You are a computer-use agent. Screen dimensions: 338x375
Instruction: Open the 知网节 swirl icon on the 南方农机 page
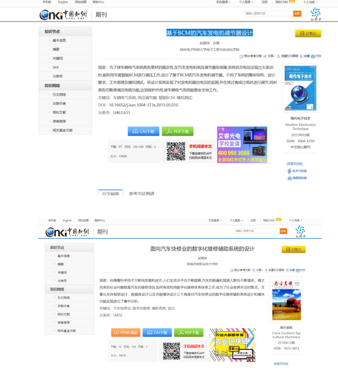coord(300,232)
